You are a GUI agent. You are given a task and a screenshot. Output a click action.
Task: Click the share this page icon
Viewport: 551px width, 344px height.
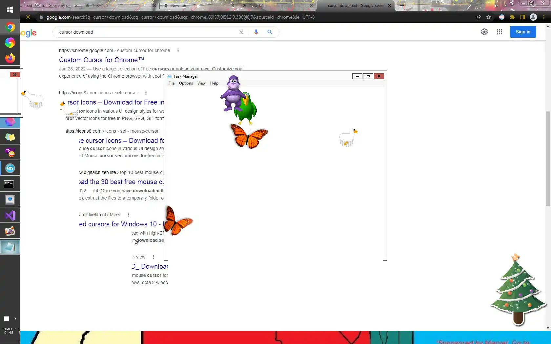click(478, 17)
